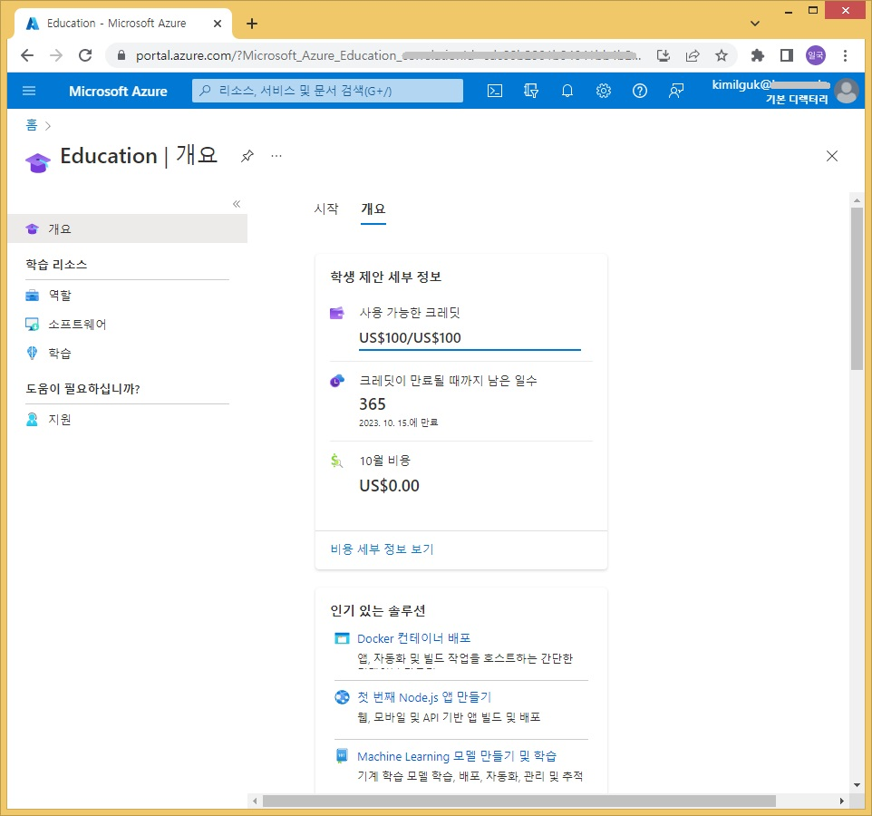The image size is (872, 816).
Task: Share this page icon in address bar
Action: tap(693, 55)
